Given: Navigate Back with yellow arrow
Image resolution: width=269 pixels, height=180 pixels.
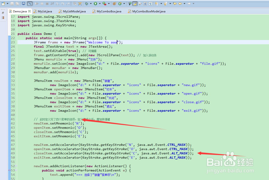Looking at the screenshot, I should (180, 3).
